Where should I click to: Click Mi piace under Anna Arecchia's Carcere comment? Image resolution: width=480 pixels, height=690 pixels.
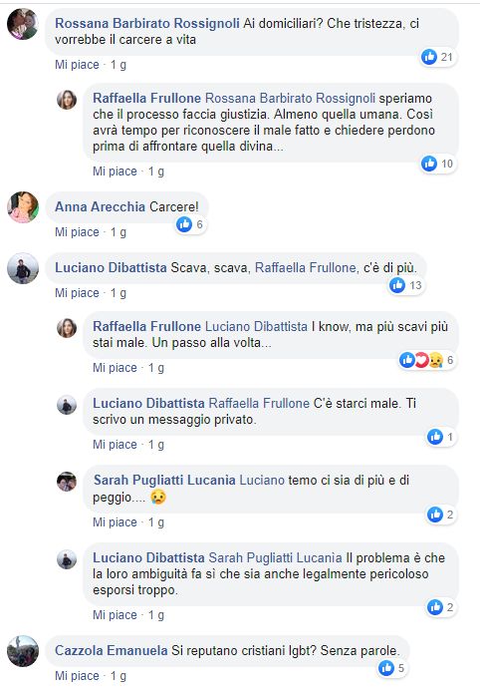click(x=77, y=232)
